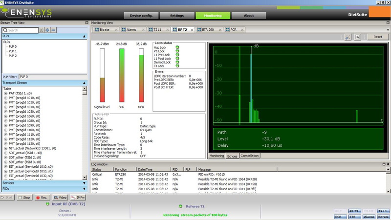
Task: Click the expand-all plus icon in stream tree
Action: click(x=47, y=30)
